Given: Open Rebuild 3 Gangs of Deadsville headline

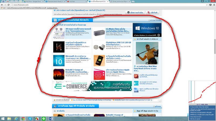Looking at the screenshot, I should [77, 71].
